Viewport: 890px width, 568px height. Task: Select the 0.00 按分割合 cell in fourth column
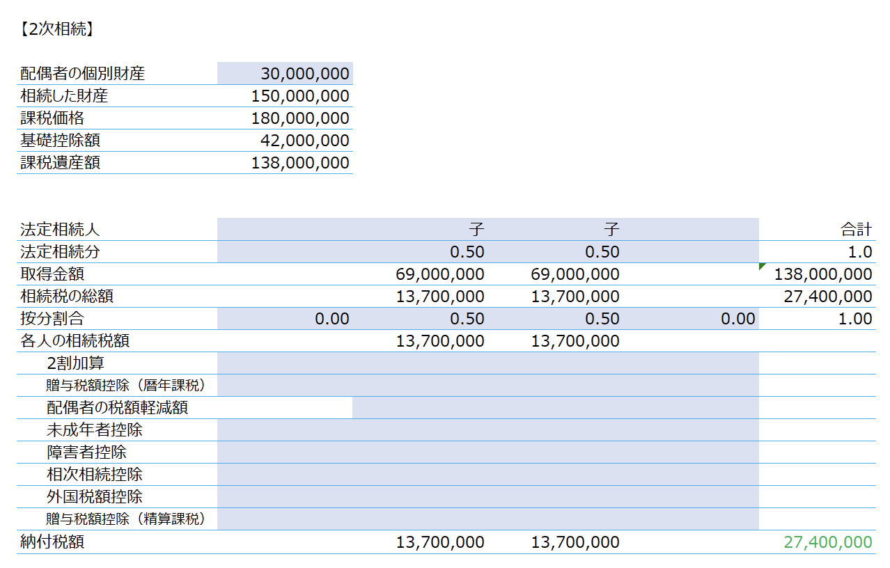[691, 319]
